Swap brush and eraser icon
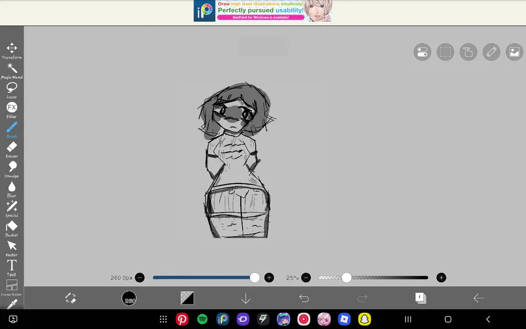526x329 pixels. pyautogui.click(x=71, y=298)
